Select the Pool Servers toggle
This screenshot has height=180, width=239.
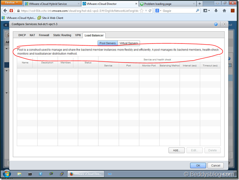pos(108,43)
